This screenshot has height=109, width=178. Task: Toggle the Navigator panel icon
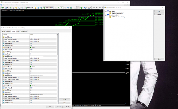tap(16, 8)
